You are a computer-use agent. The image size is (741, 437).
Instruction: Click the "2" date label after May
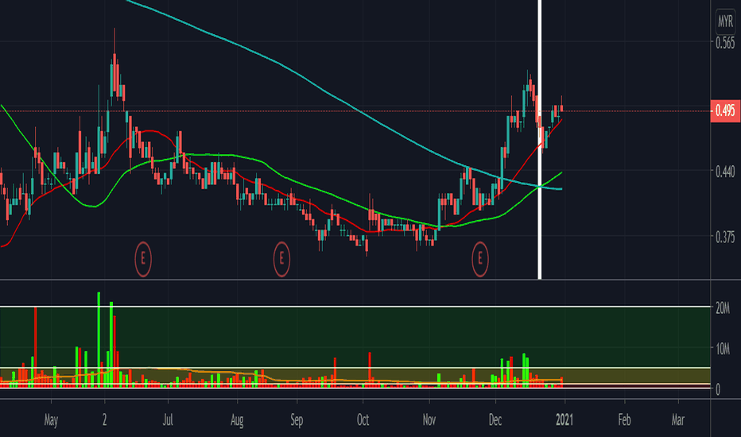point(104,420)
